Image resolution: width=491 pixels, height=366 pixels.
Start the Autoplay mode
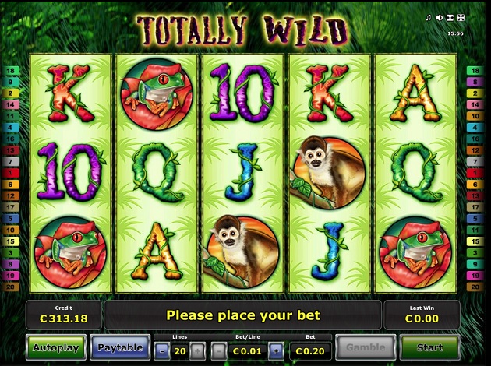[56, 347]
